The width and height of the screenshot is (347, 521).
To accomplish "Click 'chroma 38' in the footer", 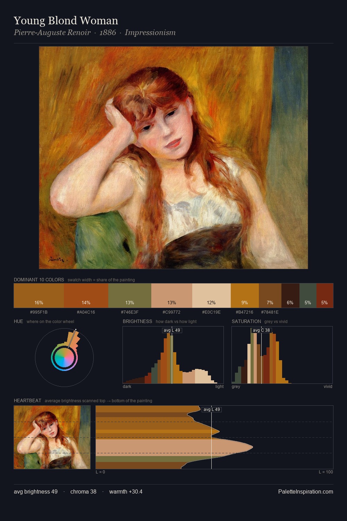I will pyautogui.click(x=83, y=492).
